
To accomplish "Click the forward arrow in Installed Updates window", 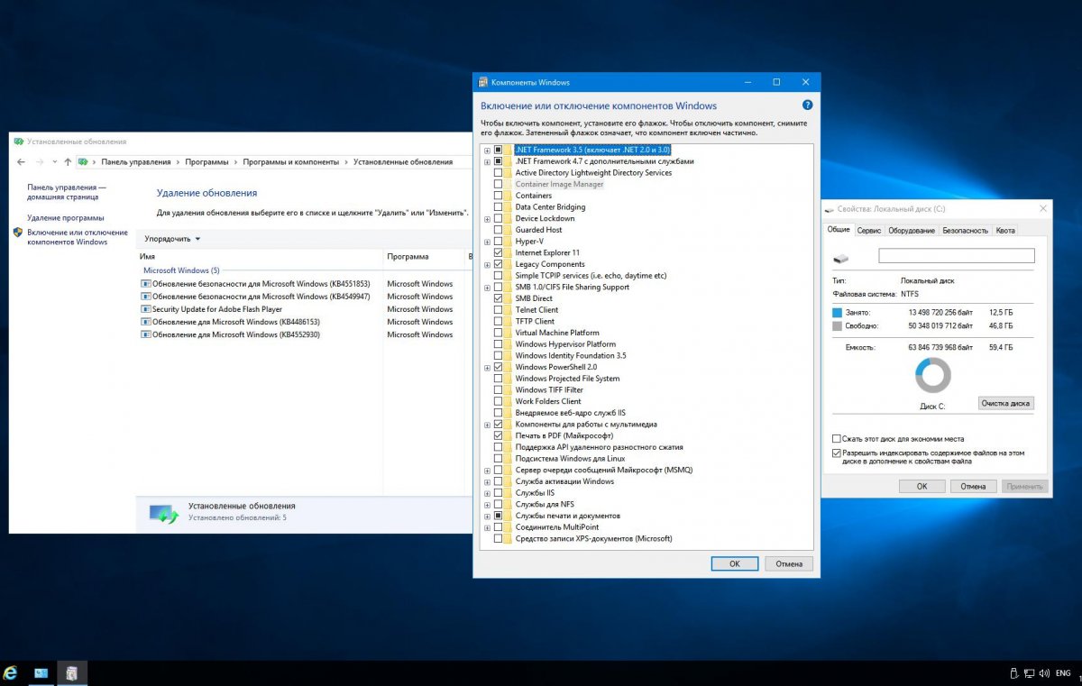I will click(x=39, y=162).
